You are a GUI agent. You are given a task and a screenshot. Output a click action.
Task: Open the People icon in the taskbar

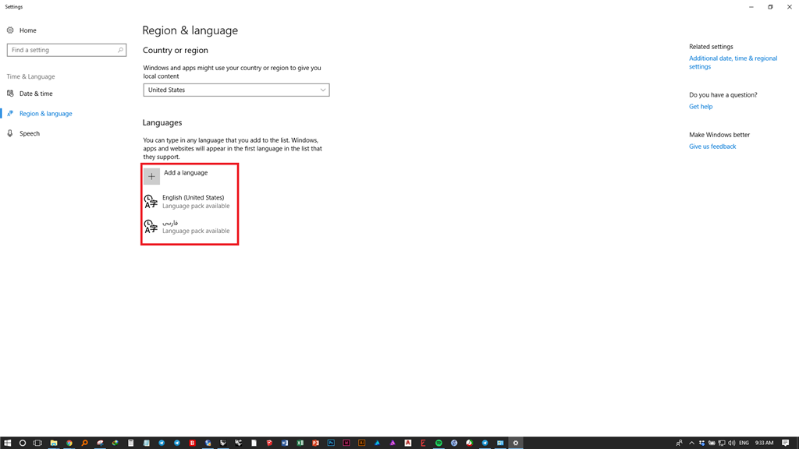tap(680, 443)
